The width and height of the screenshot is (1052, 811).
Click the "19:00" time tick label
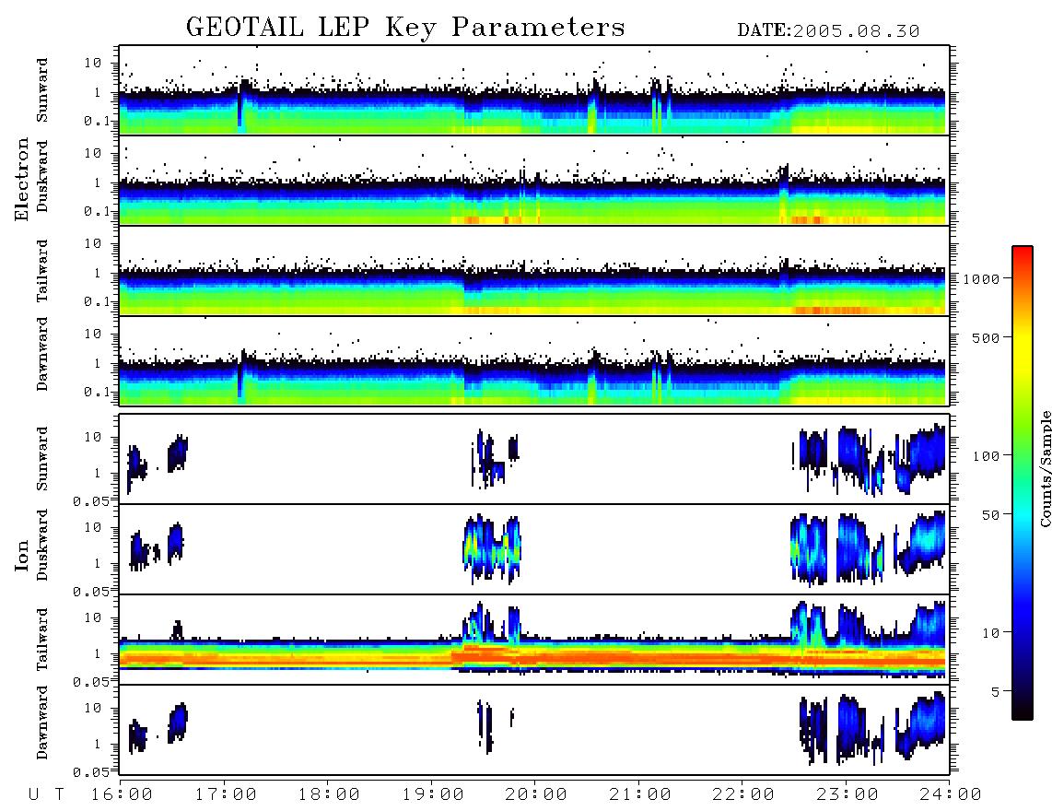(x=433, y=795)
